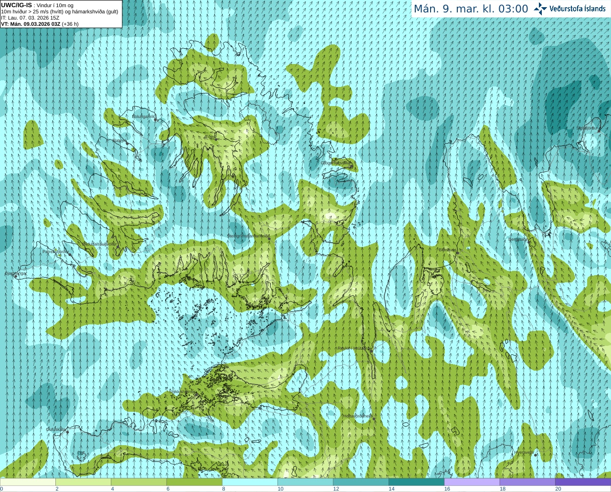
Task: Click the 'Bolungarvík' place label
Action: 143,116
